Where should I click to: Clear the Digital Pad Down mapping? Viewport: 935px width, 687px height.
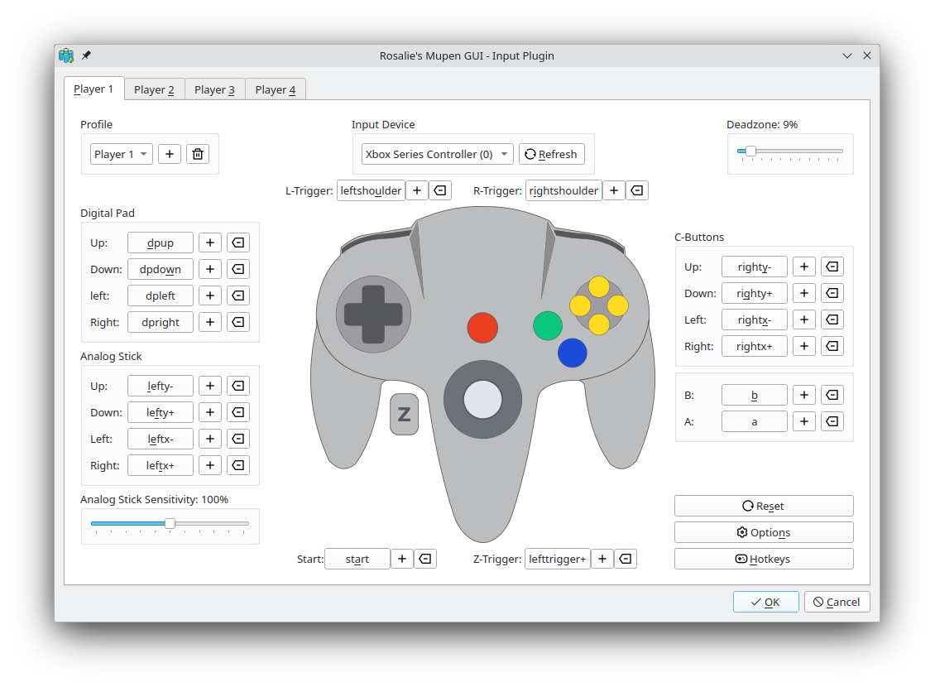pyautogui.click(x=238, y=269)
